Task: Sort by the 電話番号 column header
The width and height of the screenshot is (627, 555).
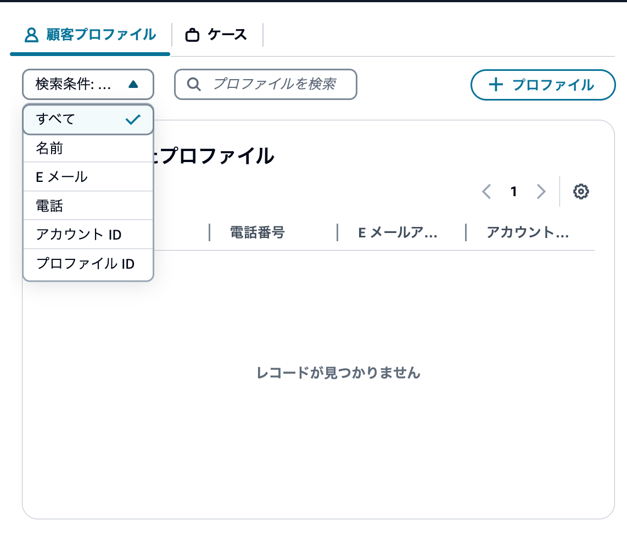Action: (x=257, y=232)
